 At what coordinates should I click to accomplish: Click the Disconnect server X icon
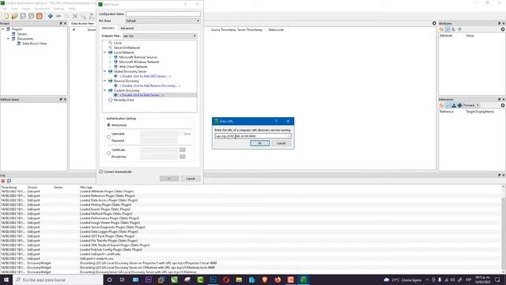[75, 16]
